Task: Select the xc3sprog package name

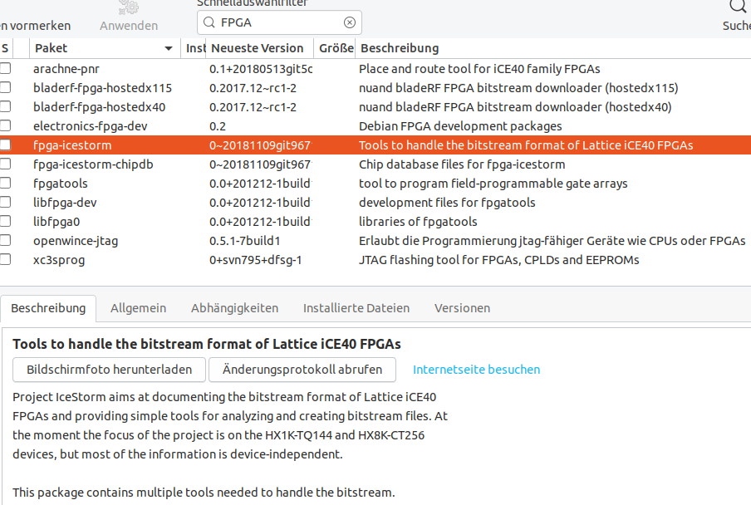Action: coord(59,261)
